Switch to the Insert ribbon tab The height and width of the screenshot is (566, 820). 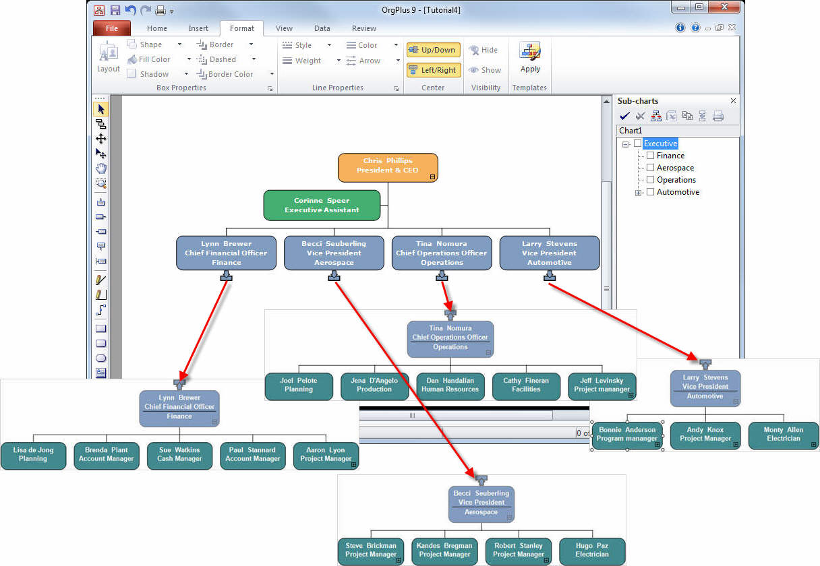coord(198,28)
